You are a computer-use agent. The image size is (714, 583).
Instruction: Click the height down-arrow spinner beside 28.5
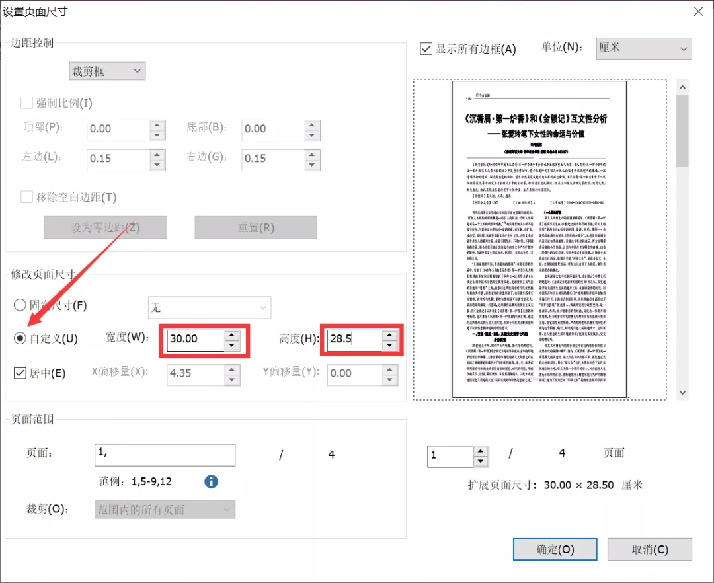tap(391, 344)
